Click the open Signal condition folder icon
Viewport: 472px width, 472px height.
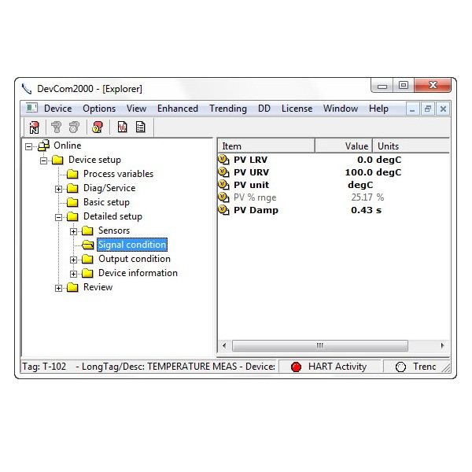88,245
